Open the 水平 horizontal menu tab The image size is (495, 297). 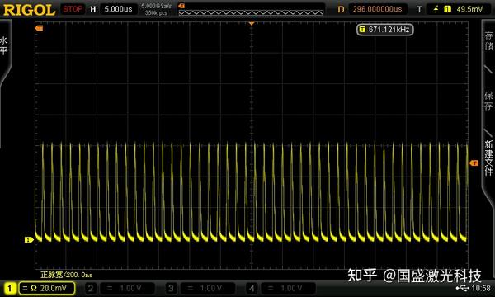4,45
